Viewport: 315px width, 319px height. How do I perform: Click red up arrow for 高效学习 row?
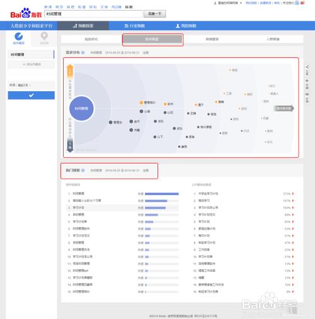point(293,201)
